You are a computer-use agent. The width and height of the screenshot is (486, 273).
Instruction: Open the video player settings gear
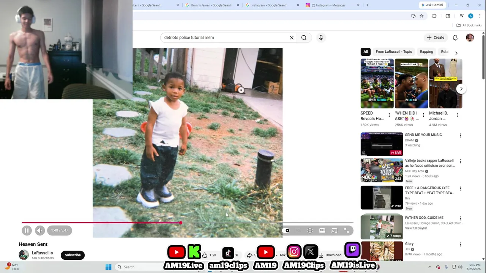point(310,231)
